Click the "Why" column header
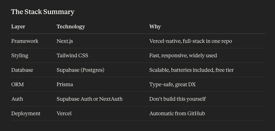Viewport: 275px width, 131px height. (x=155, y=27)
